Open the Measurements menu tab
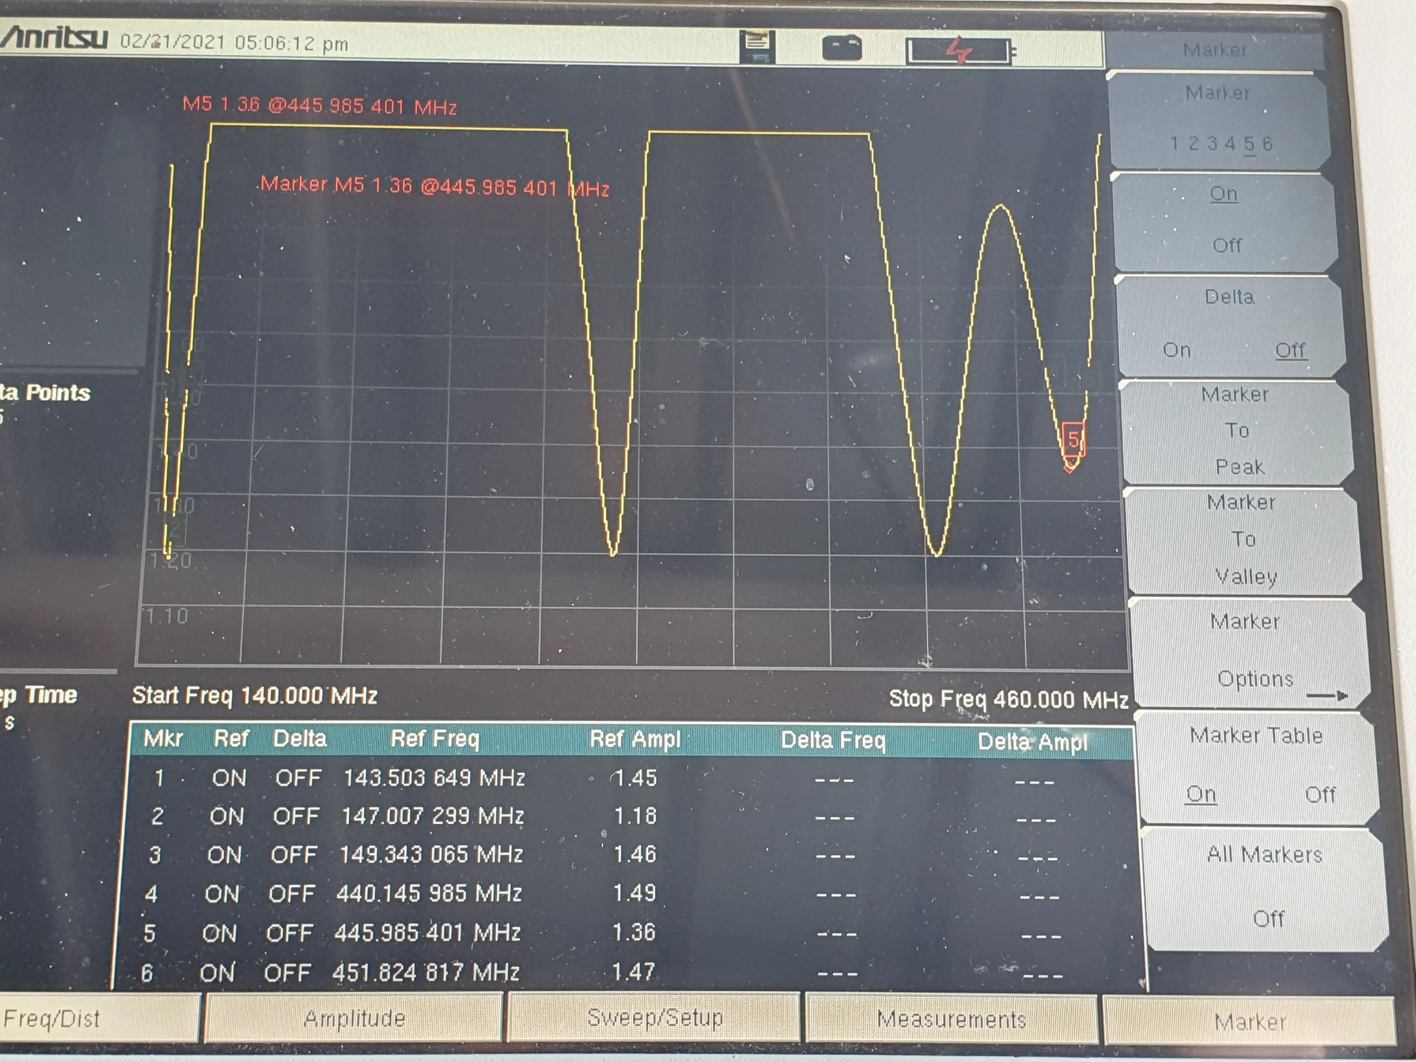The image size is (1416, 1062). 951,1019
